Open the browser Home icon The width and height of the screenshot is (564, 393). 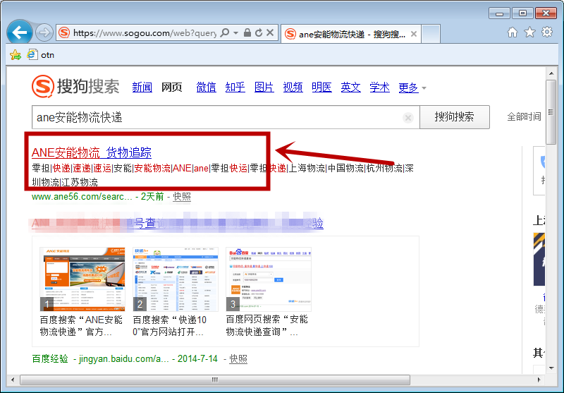[513, 32]
